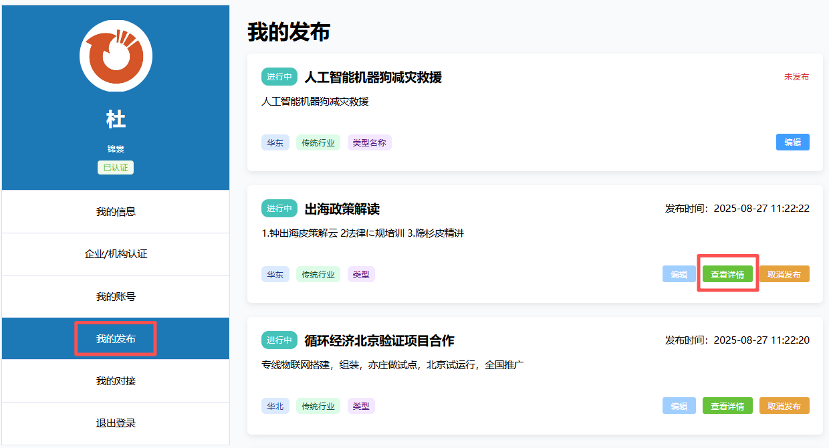Open the 人工智能机器狗减灾救援 title
Image resolution: width=829 pixels, height=448 pixels.
pos(373,77)
